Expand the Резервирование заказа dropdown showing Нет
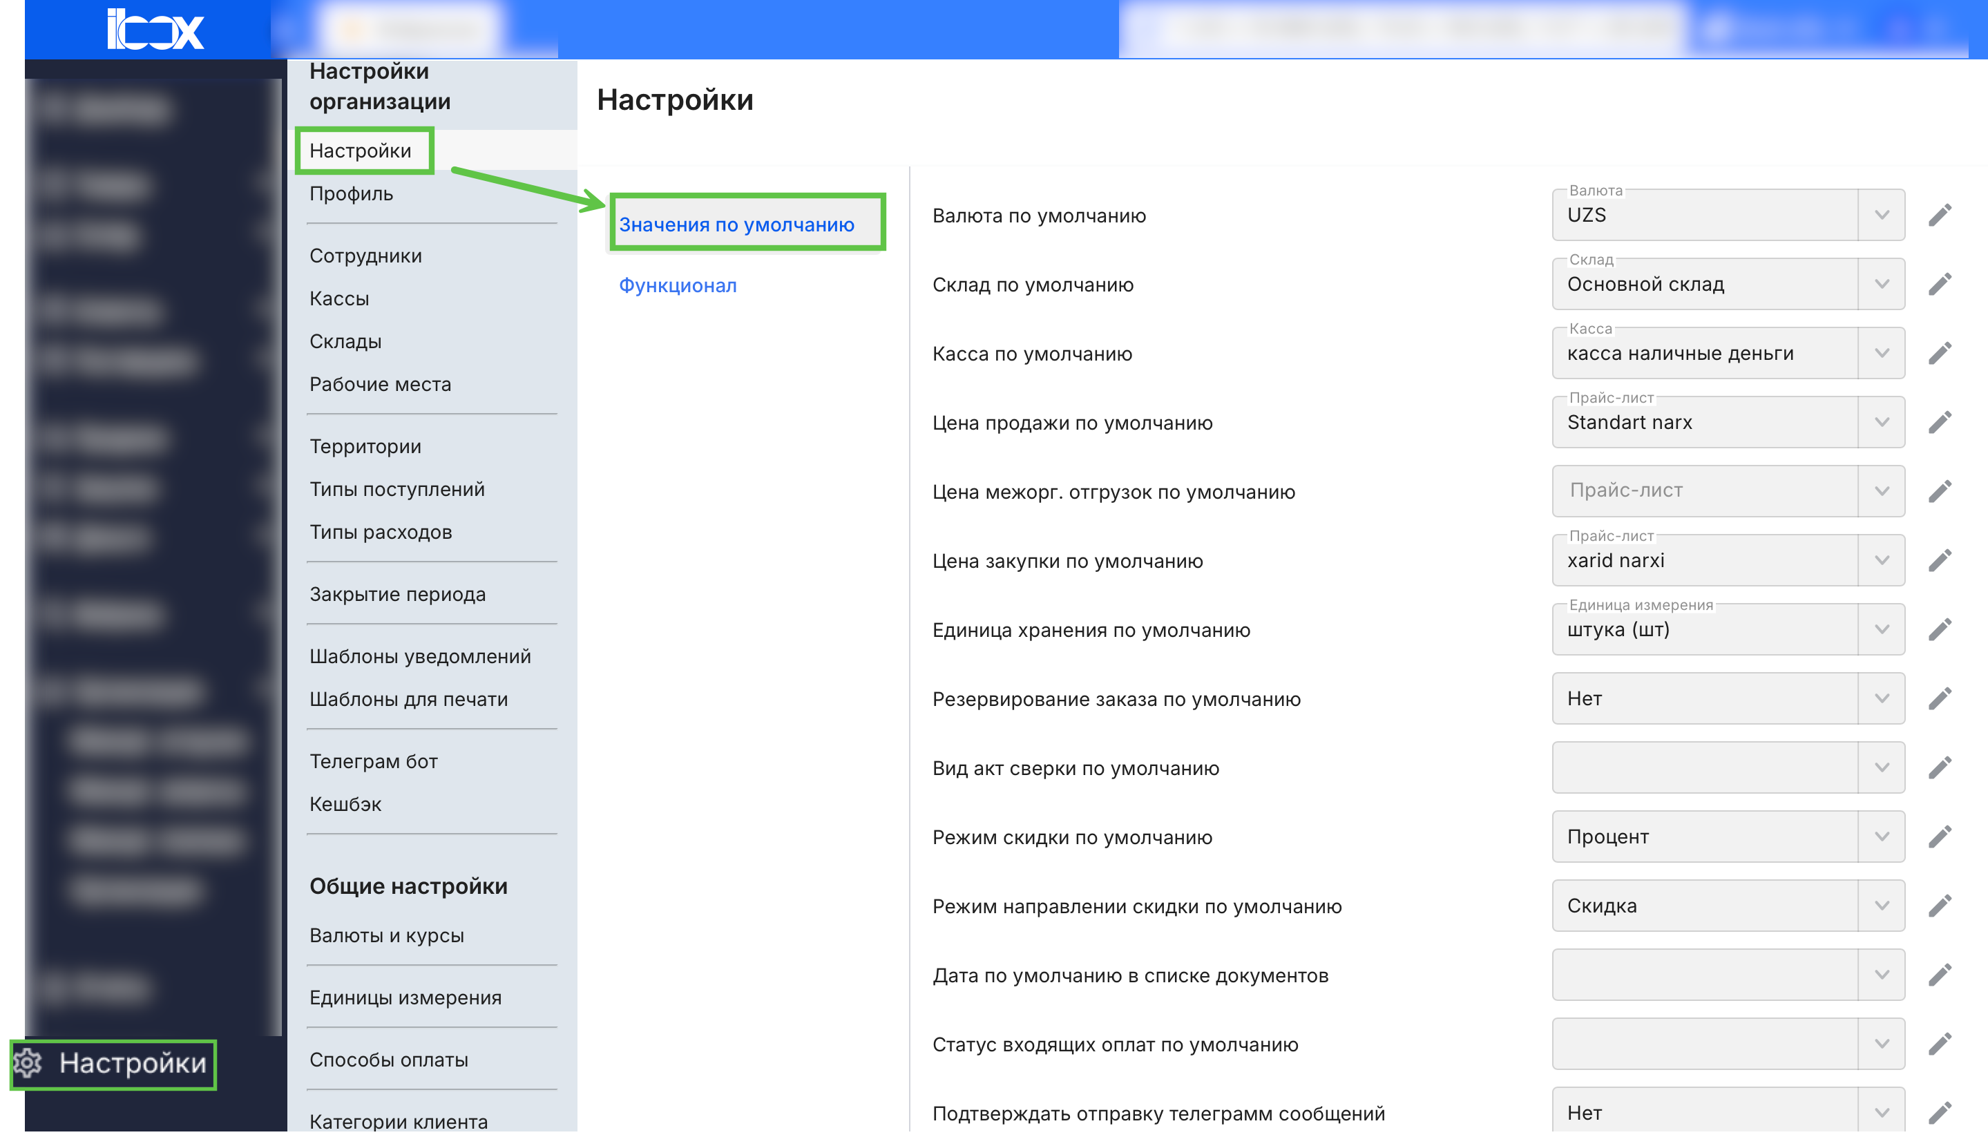 click(1881, 698)
